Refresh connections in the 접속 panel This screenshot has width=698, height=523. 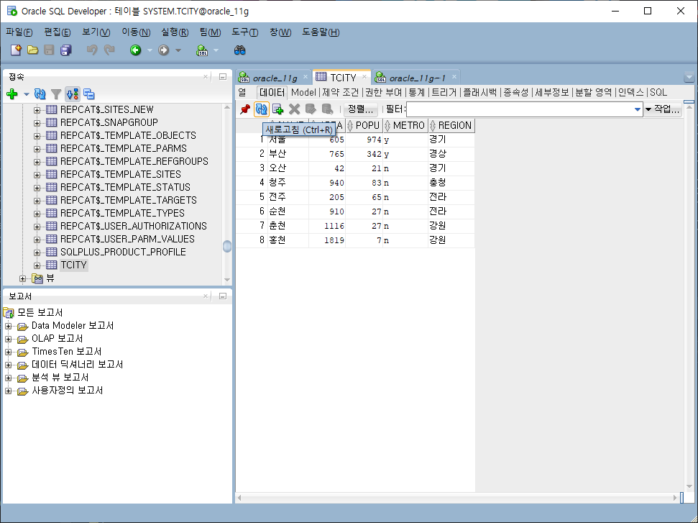[40, 94]
